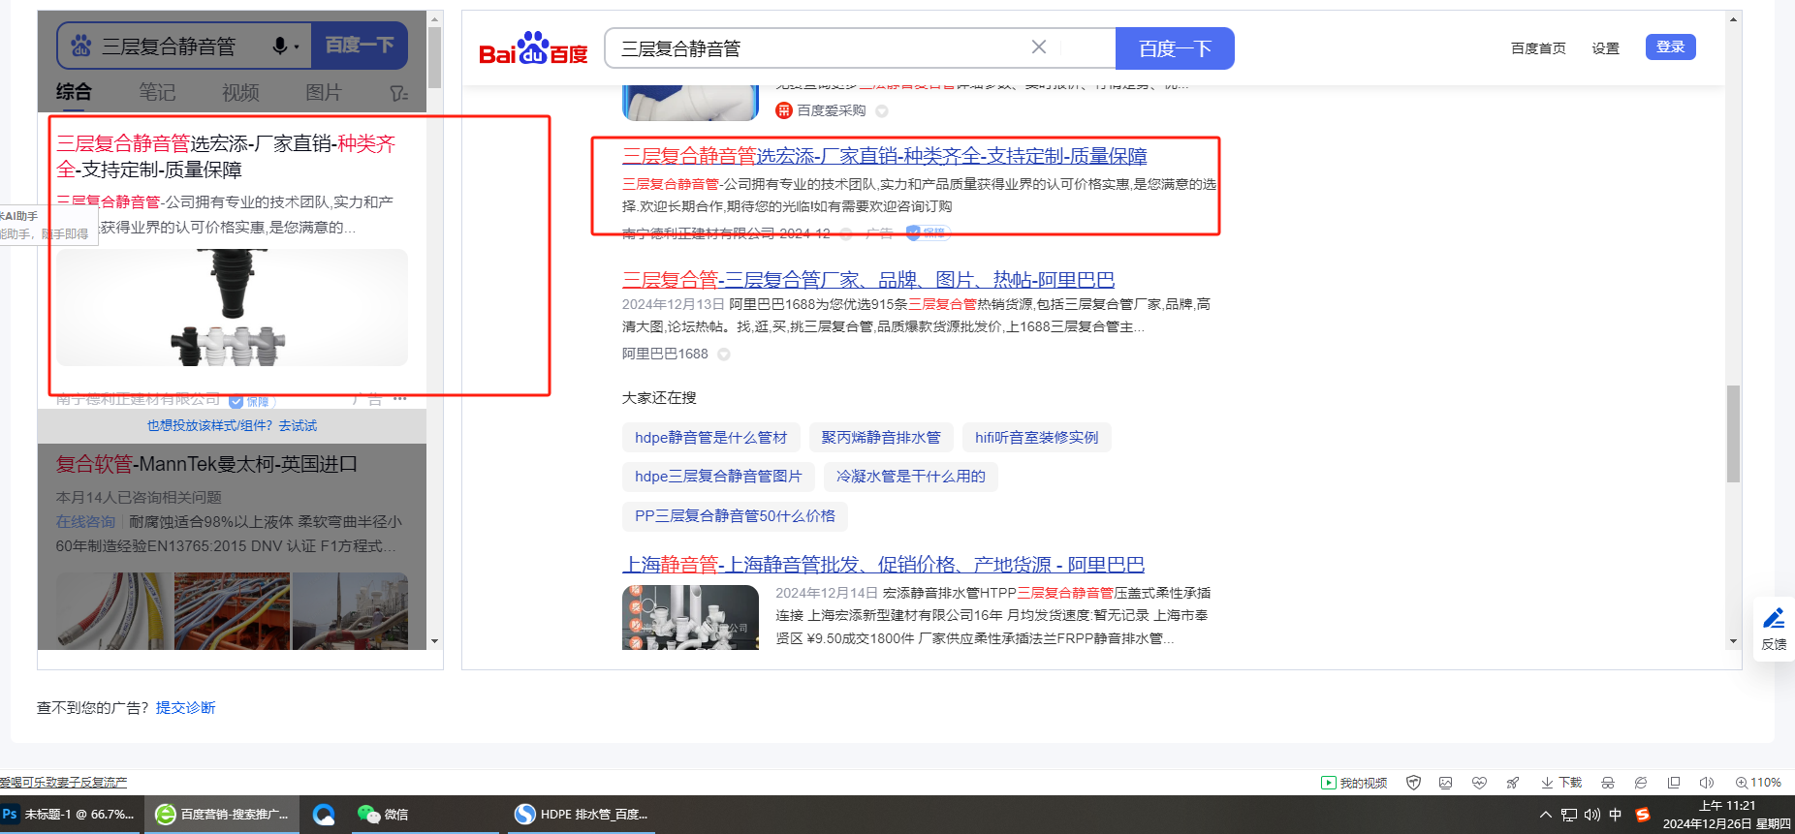Switch to 百度营销-搜索推广 browser in taskbar
The height and width of the screenshot is (834, 1795).
[x=222, y=815]
